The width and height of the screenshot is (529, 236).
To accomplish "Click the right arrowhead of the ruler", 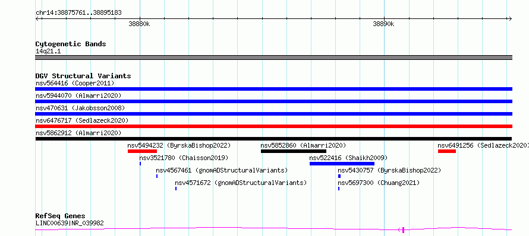I will (x=510, y=18).
